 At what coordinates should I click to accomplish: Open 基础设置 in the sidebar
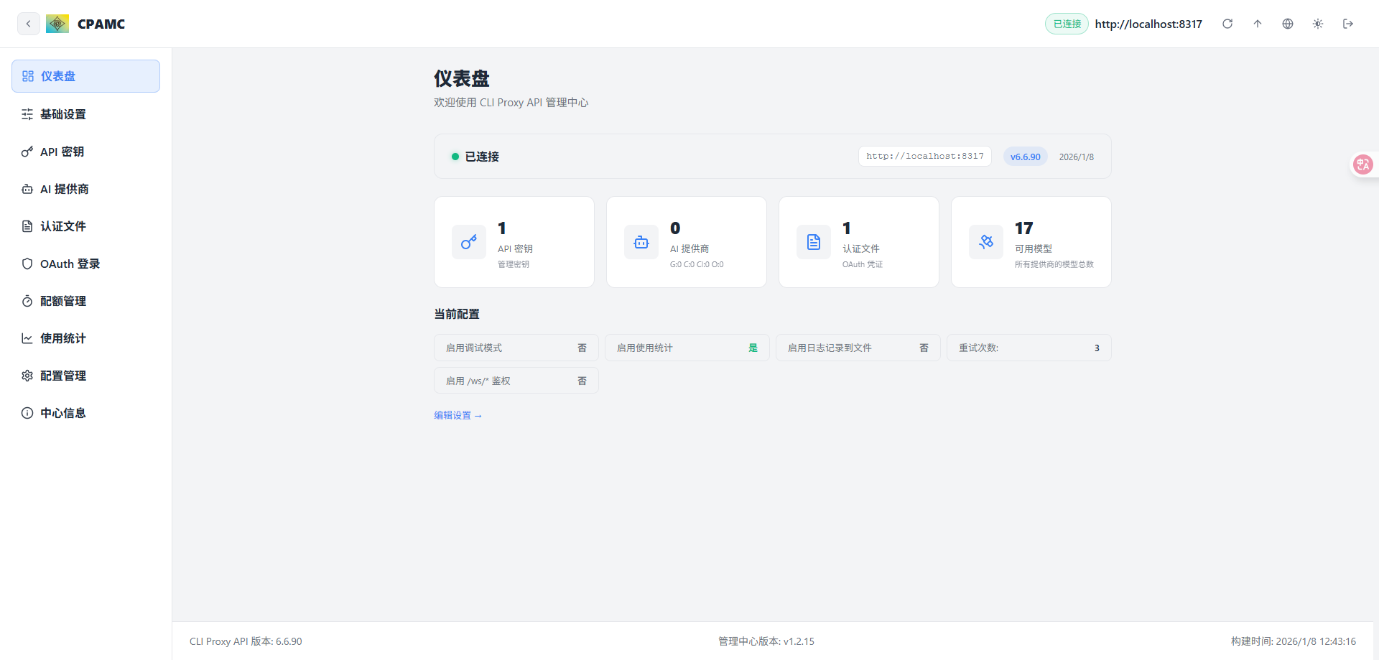tap(85, 114)
